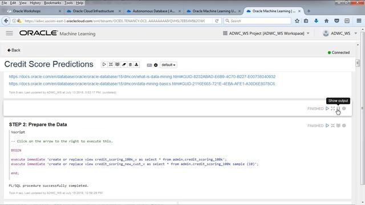Open the Oracle Machine Learning hamburger menu

pyautogui.click(x=9, y=33)
